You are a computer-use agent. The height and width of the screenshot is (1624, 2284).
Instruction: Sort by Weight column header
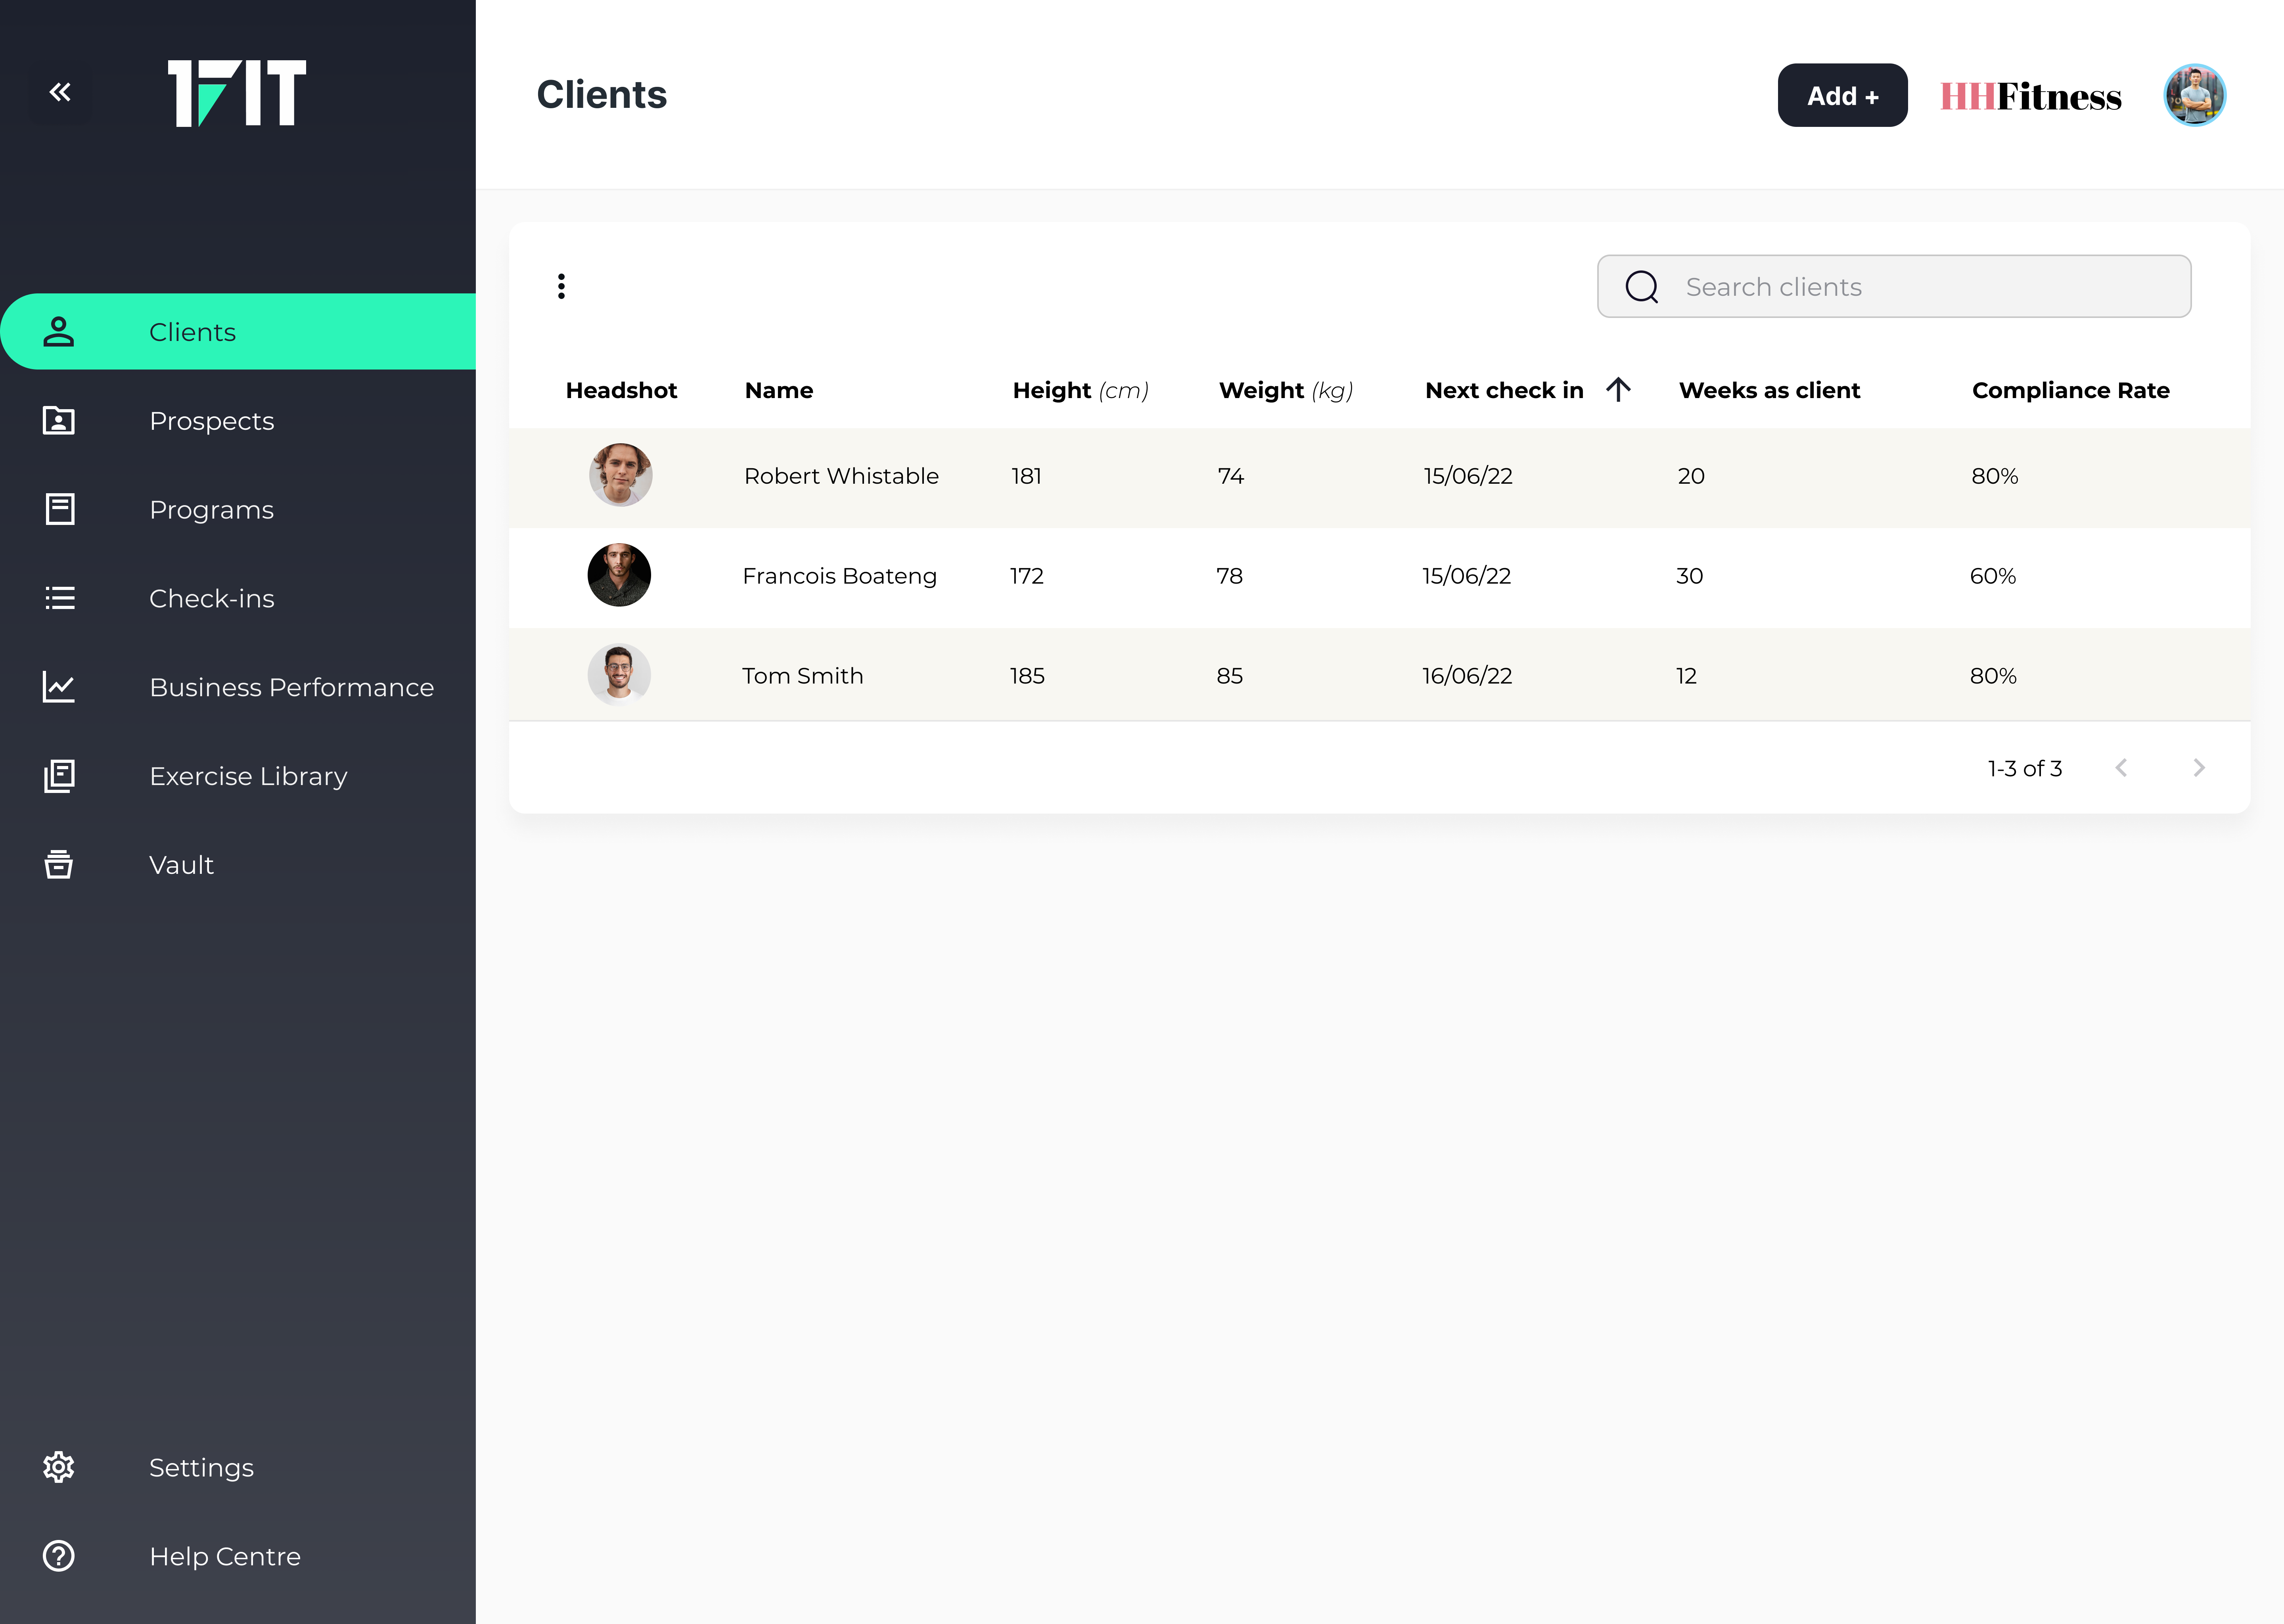1286,390
